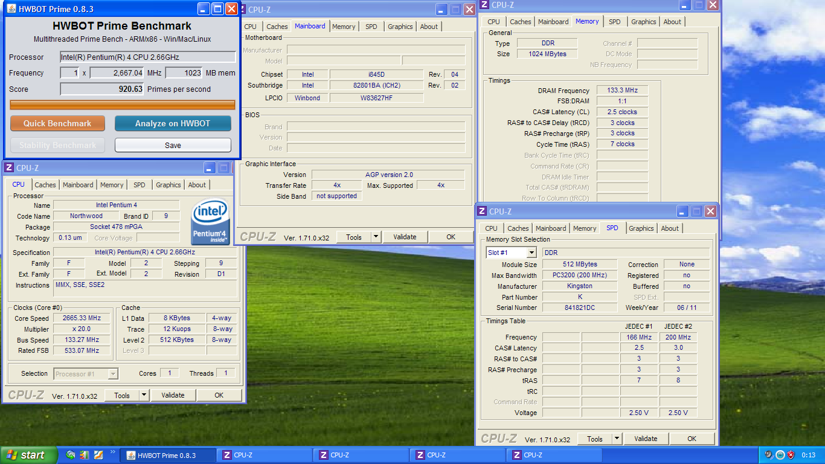The height and width of the screenshot is (464, 825).
Task: Open Tools dropdown arrow in CPU-Z SPD window
Action: point(617,439)
